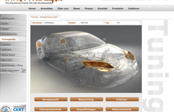Click the TÜV Rheinland CERT badge
The width and height of the screenshot is (174, 112).
[13, 108]
